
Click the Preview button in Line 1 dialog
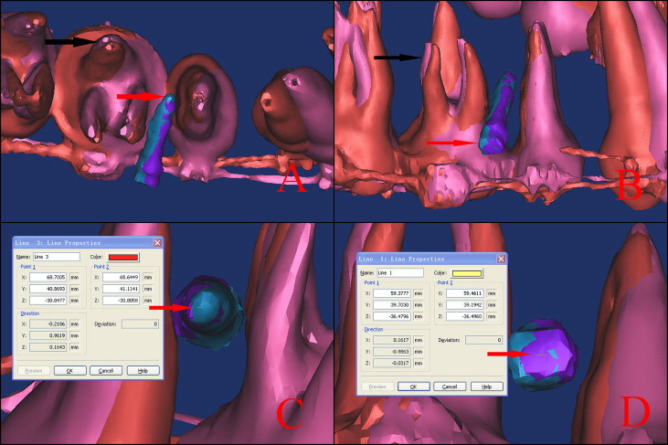(376, 387)
